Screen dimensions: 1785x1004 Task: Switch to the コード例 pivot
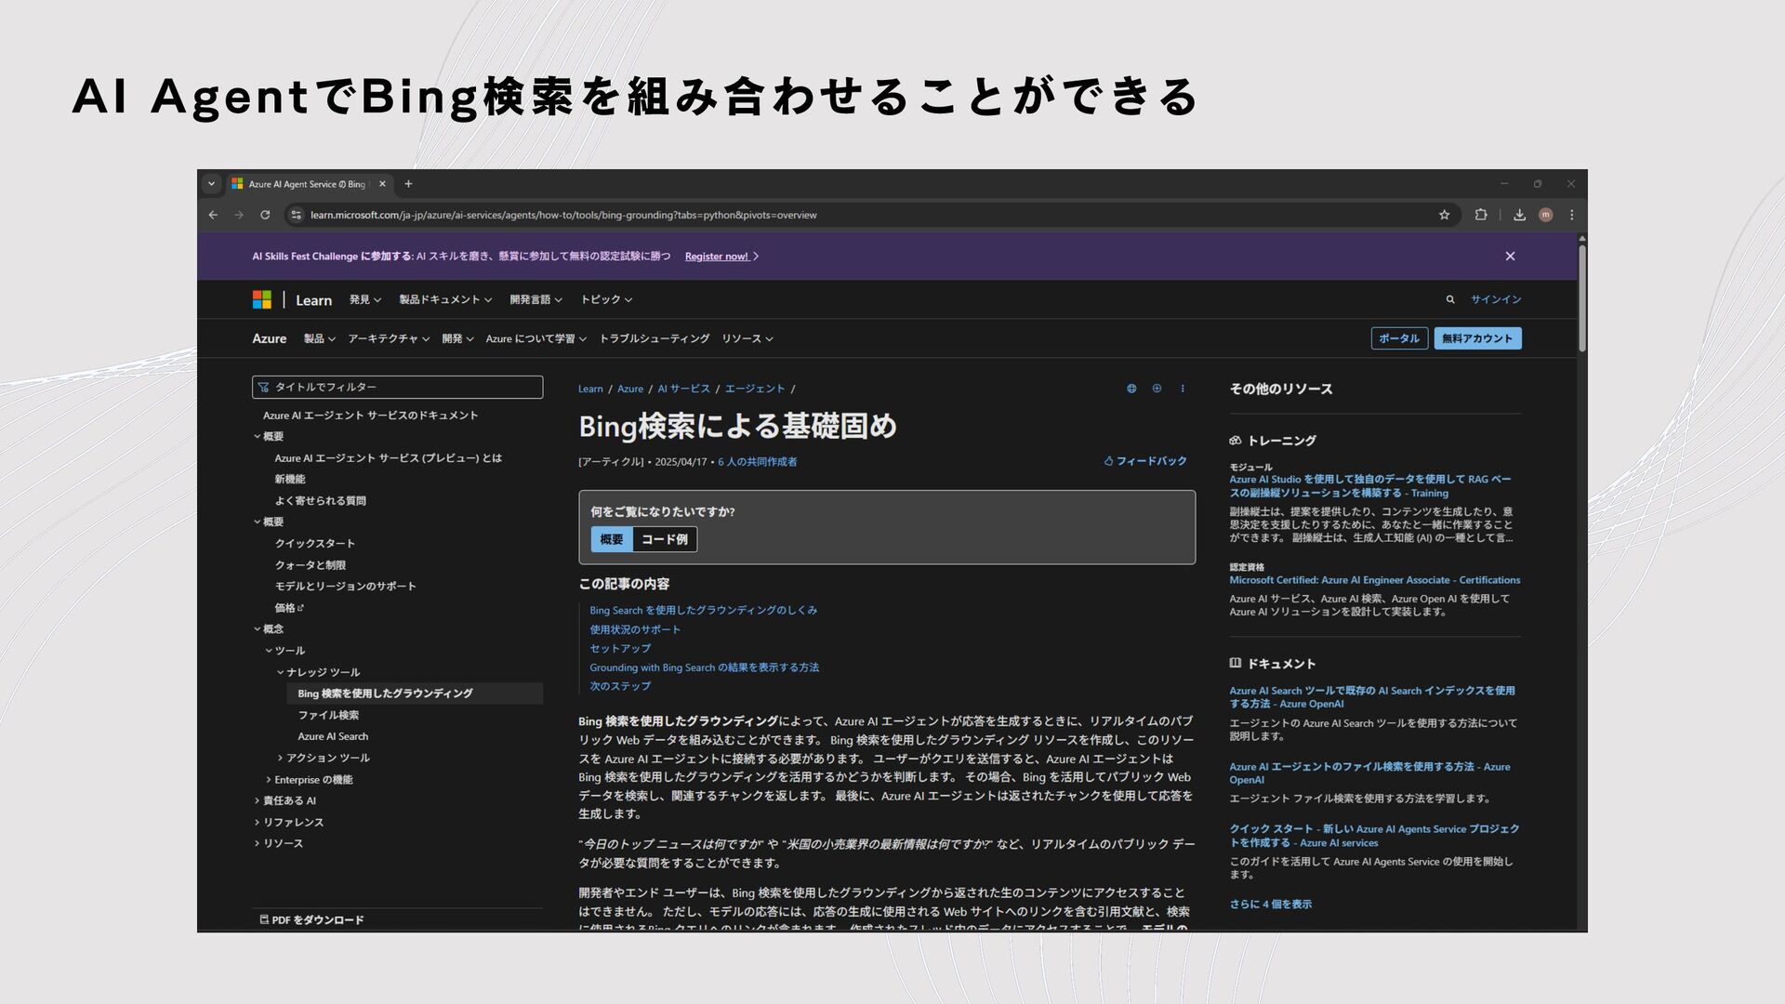click(665, 539)
